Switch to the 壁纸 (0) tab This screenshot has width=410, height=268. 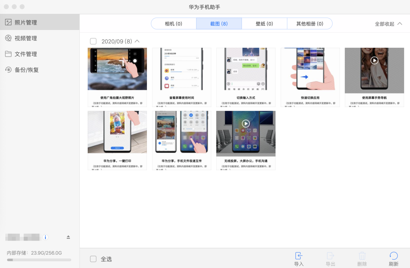pos(264,24)
